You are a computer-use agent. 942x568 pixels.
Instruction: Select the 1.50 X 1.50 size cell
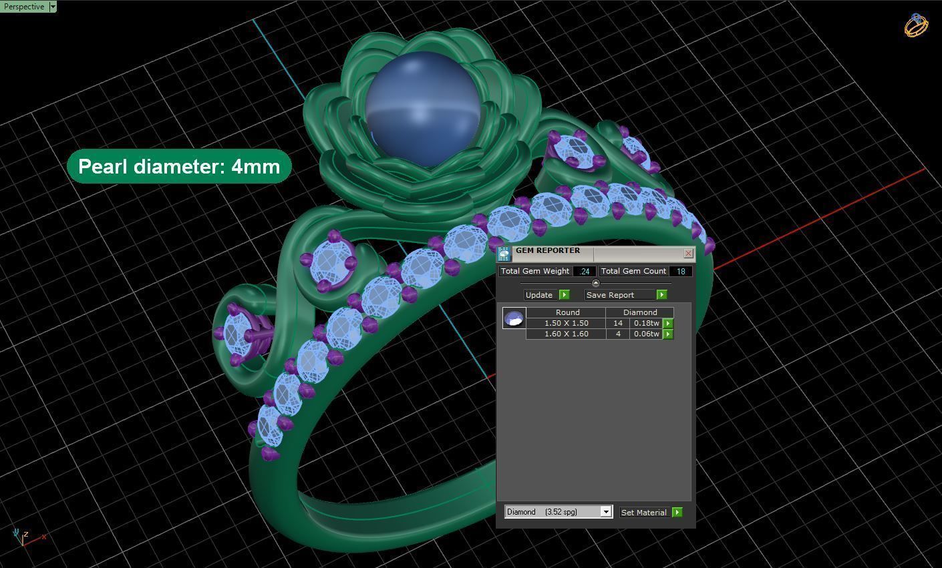coord(566,323)
